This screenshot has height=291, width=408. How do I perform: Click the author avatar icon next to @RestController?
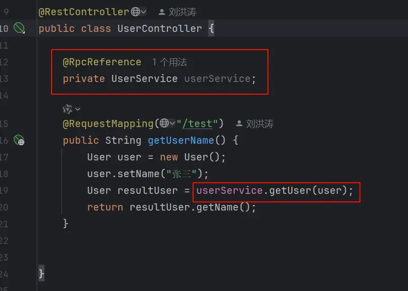[x=162, y=12]
